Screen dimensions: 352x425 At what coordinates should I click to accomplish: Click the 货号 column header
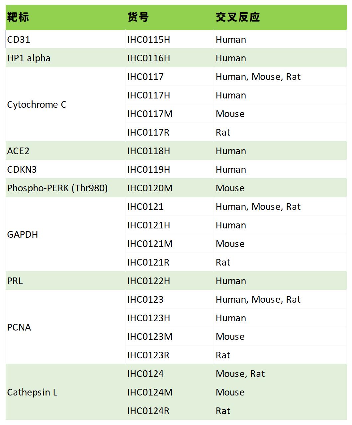[138, 17]
